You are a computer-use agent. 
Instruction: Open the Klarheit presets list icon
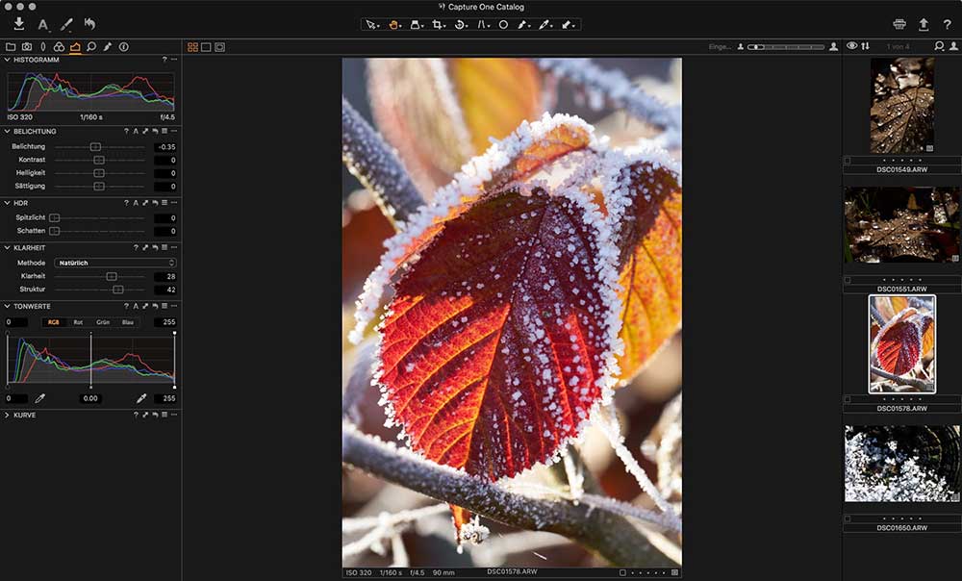tap(165, 248)
